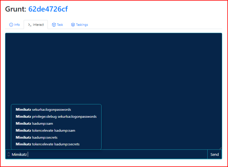Viewport: 228px width, 167px height.
Task: Go to the Taskings tab
Action: click(79, 24)
